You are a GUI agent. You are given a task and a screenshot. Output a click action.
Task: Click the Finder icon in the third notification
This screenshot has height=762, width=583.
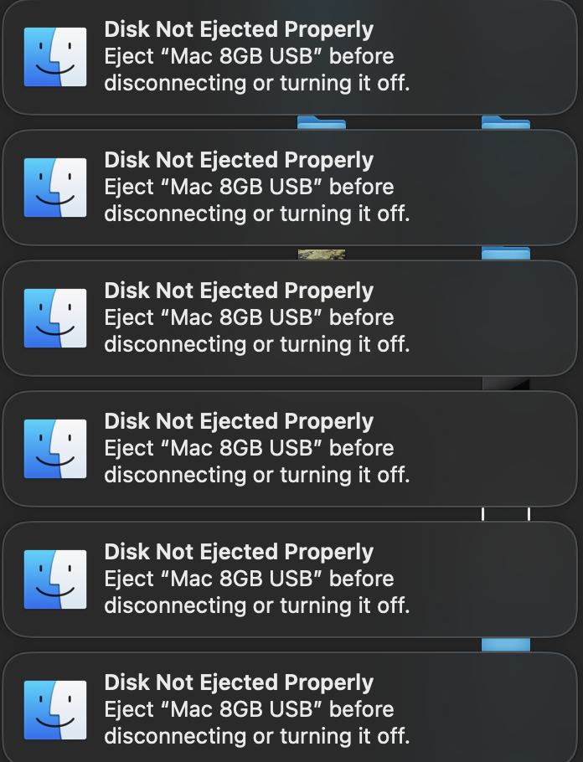click(55, 318)
